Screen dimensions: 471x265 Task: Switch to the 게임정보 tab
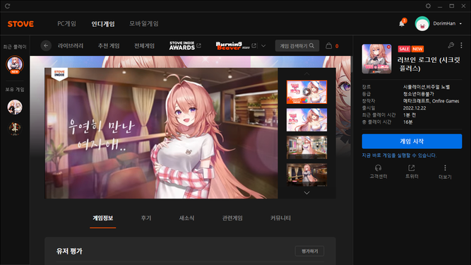pyautogui.click(x=102, y=218)
